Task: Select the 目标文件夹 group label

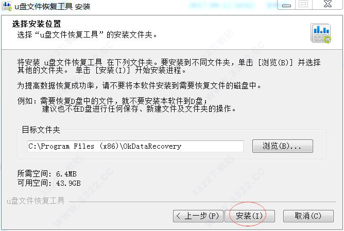Action: click(41, 130)
